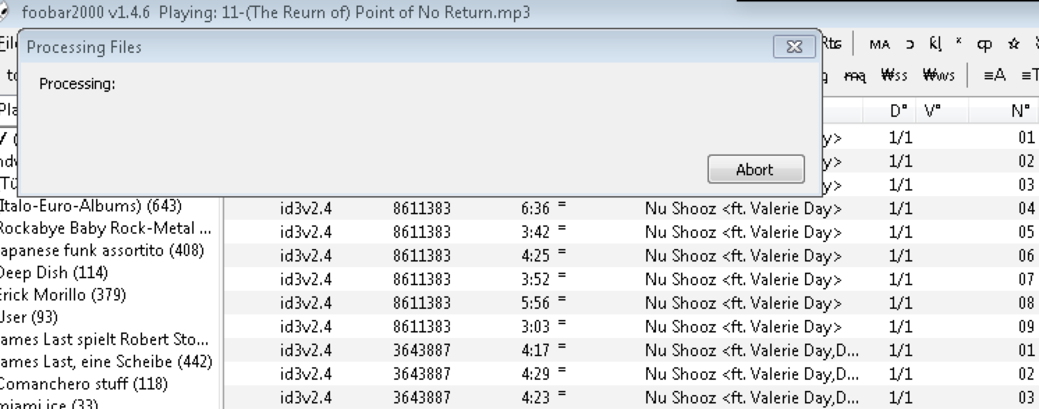Click the Nu Shooz <ft. Valerie Day,D... artist in the 4:29 row
Viewport: 1039px width, 409px height.
point(751,374)
